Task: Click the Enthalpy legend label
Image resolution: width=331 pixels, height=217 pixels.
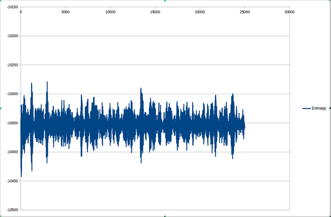Action: (319, 108)
